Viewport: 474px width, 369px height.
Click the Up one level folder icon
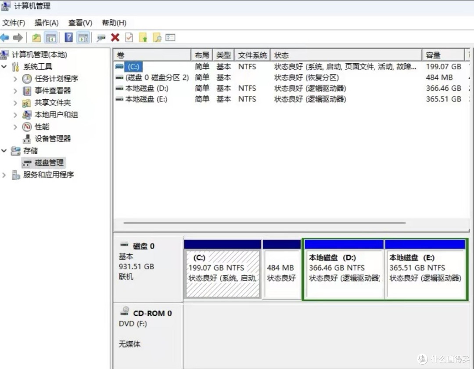coord(36,38)
